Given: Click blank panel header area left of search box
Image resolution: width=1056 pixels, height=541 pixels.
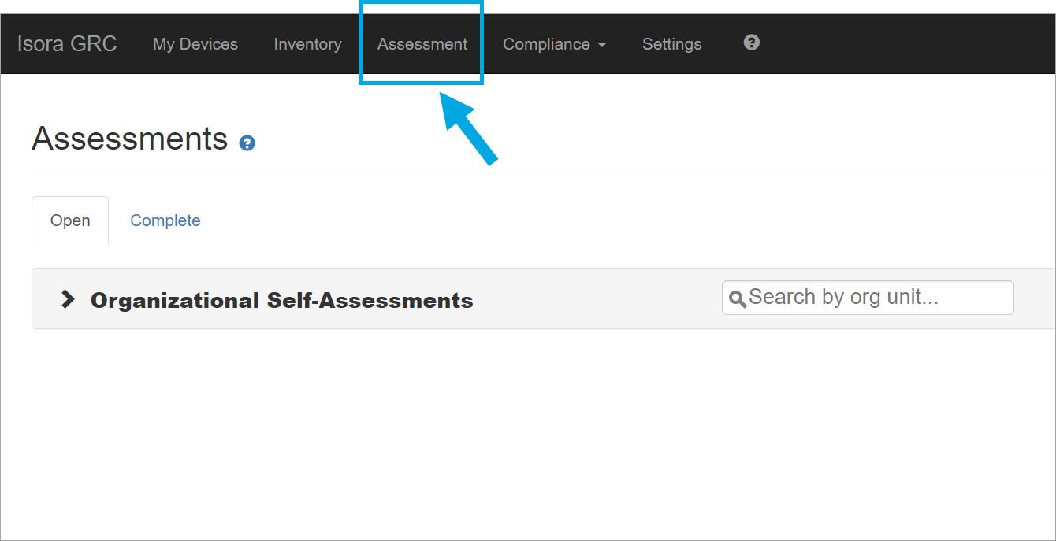Looking at the screenshot, I should (x=599, y=299).
